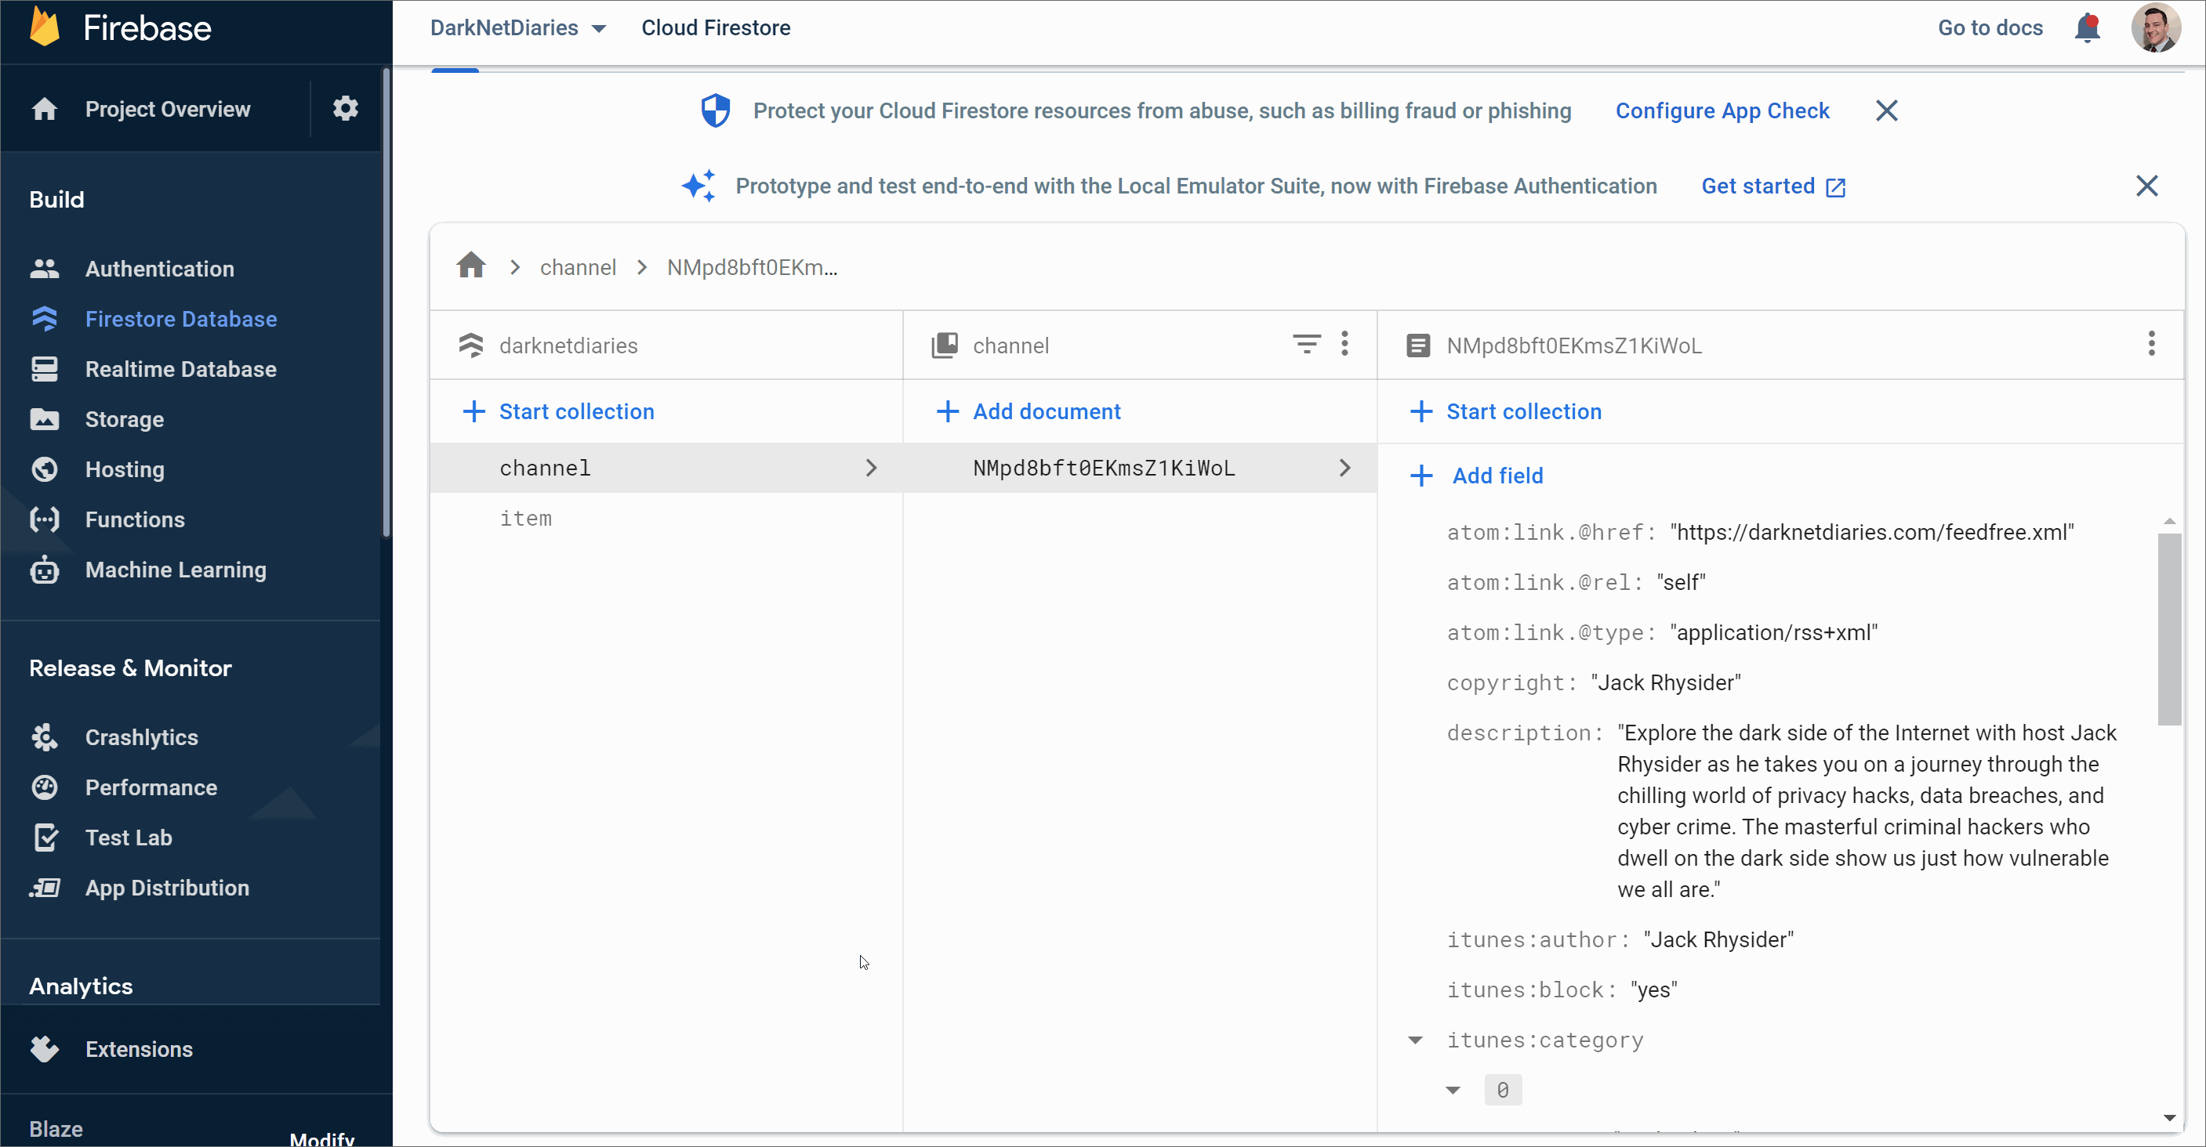
Task: Open project settings gear icon
Action: (345, 109)
